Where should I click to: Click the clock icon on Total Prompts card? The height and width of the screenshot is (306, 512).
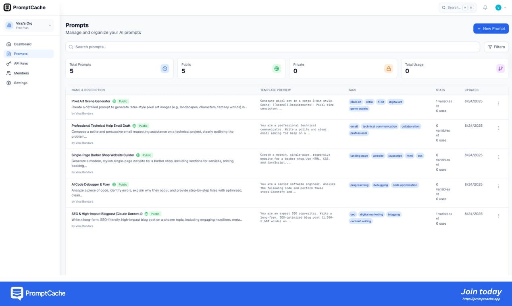click(164, 68)
